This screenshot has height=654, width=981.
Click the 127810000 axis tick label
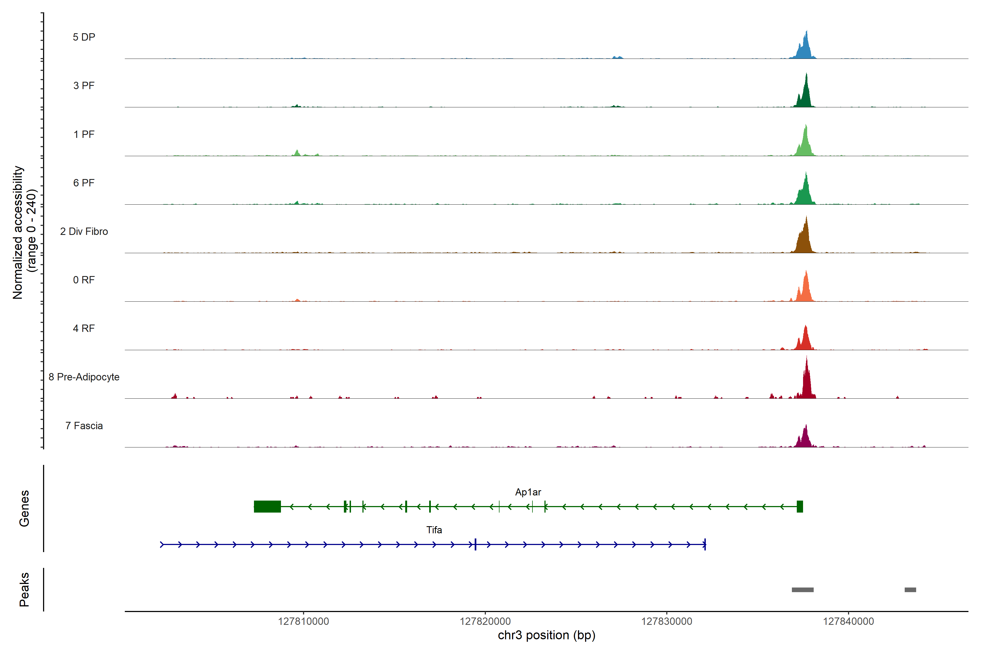pos(303,622)
